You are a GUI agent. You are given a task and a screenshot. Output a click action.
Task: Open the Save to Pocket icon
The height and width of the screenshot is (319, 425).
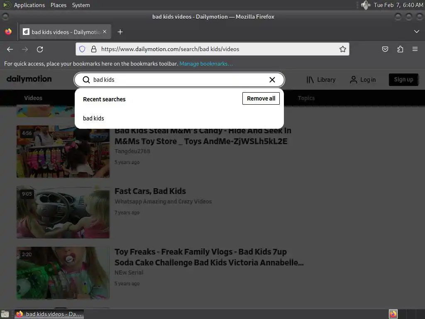tap(385, 49)
